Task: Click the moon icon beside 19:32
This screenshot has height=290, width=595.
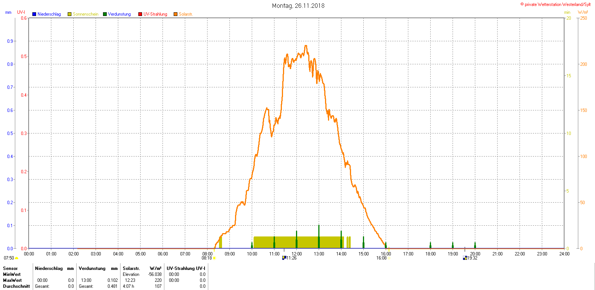Action: [x=465, y=258]
